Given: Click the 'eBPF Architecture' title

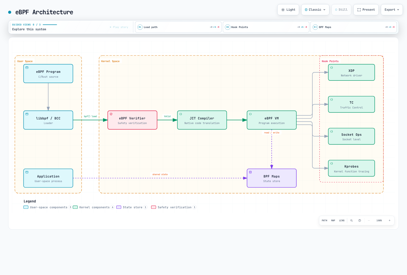Looking at the screenshot, I should 44,12.
